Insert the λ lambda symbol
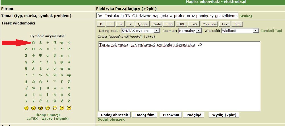285x126 pixels. click(x=33, y=69)
